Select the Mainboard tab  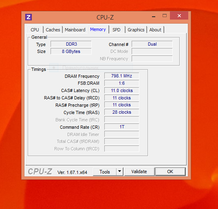pos(75,30)
